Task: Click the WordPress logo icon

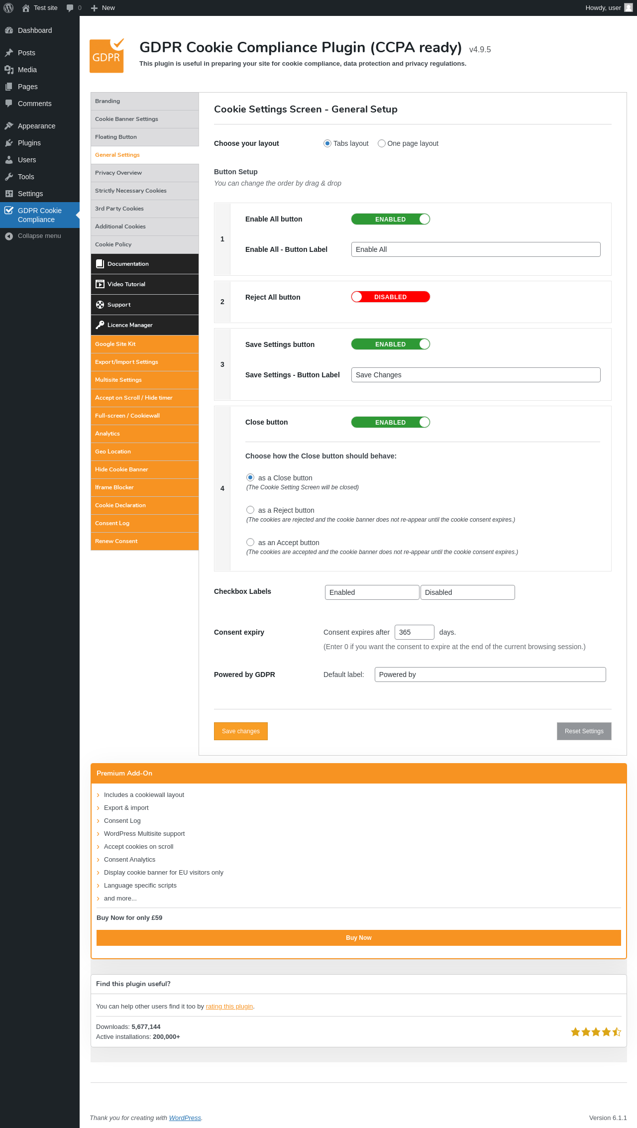Action: pos(8,8)
